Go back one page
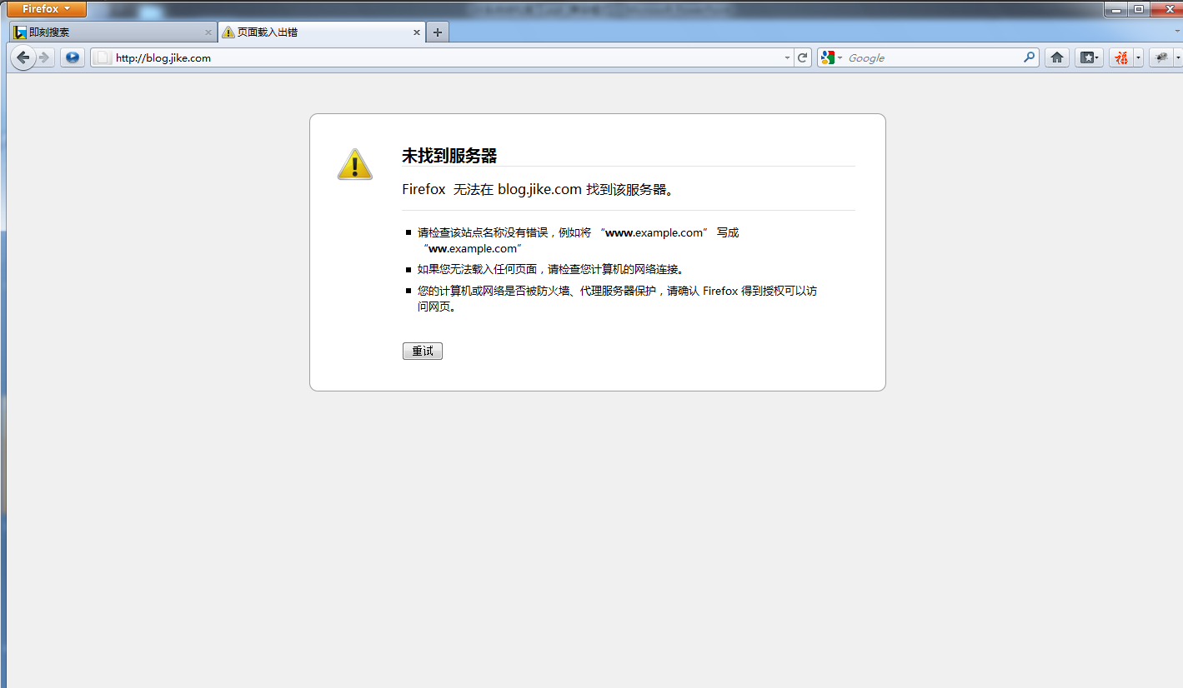Screen dimensions: 1183x688 [x=23, y=57]
